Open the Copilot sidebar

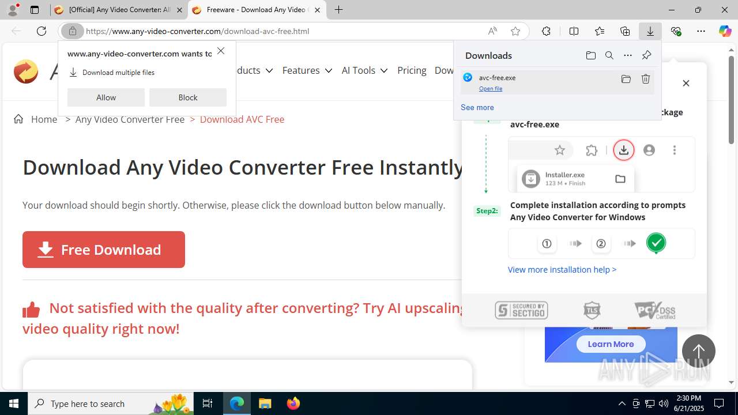coord(725,31)
